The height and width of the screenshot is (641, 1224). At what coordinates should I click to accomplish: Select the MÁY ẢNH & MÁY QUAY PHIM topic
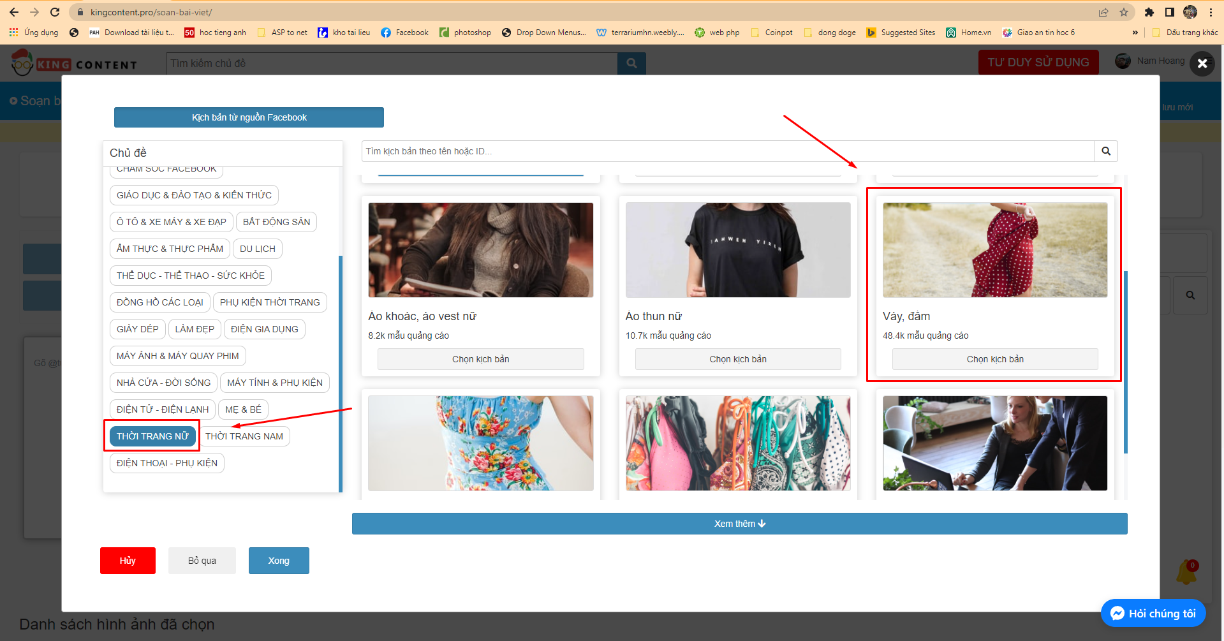(x=178, y=356)
